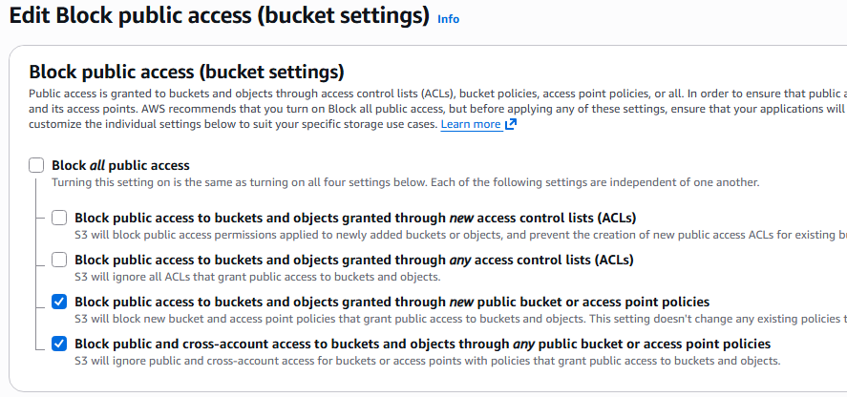Viewport: 847px width, 397px height.
Task: Select the 'Block all public access' label text
Action: 120,165
